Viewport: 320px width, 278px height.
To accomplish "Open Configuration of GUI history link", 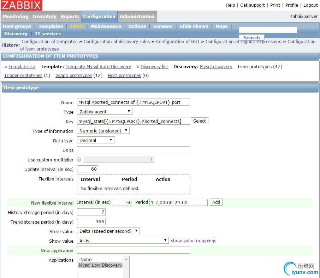I will [x=178, y=41].
